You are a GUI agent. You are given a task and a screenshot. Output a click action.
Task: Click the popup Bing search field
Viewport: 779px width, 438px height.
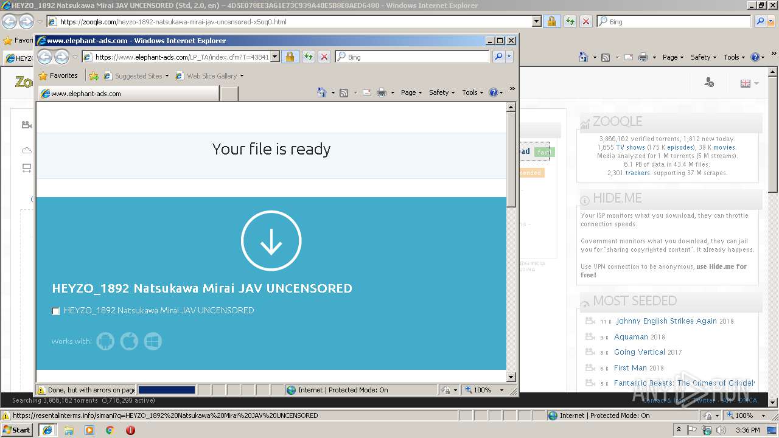[x=413, y=57]
